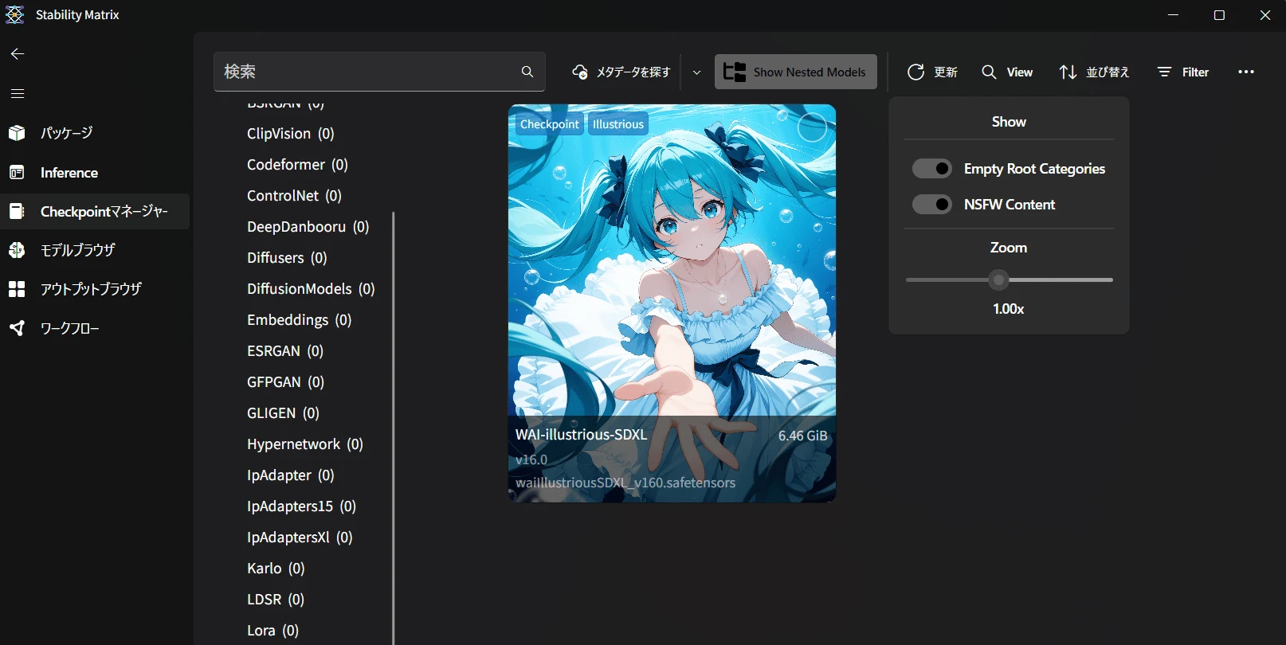Open the WAI-illustrious-SDXL model card thumbnail

click(x=672, y=303)
